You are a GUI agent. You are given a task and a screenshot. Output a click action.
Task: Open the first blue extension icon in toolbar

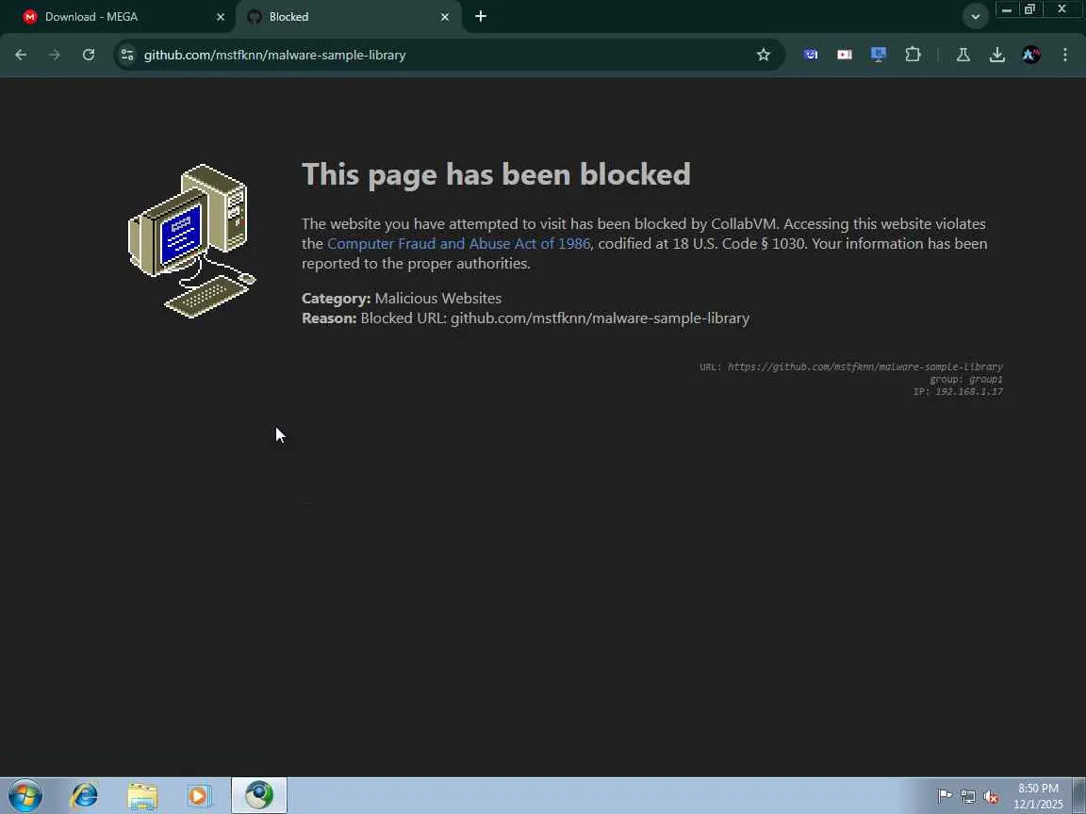click(811, 55)
